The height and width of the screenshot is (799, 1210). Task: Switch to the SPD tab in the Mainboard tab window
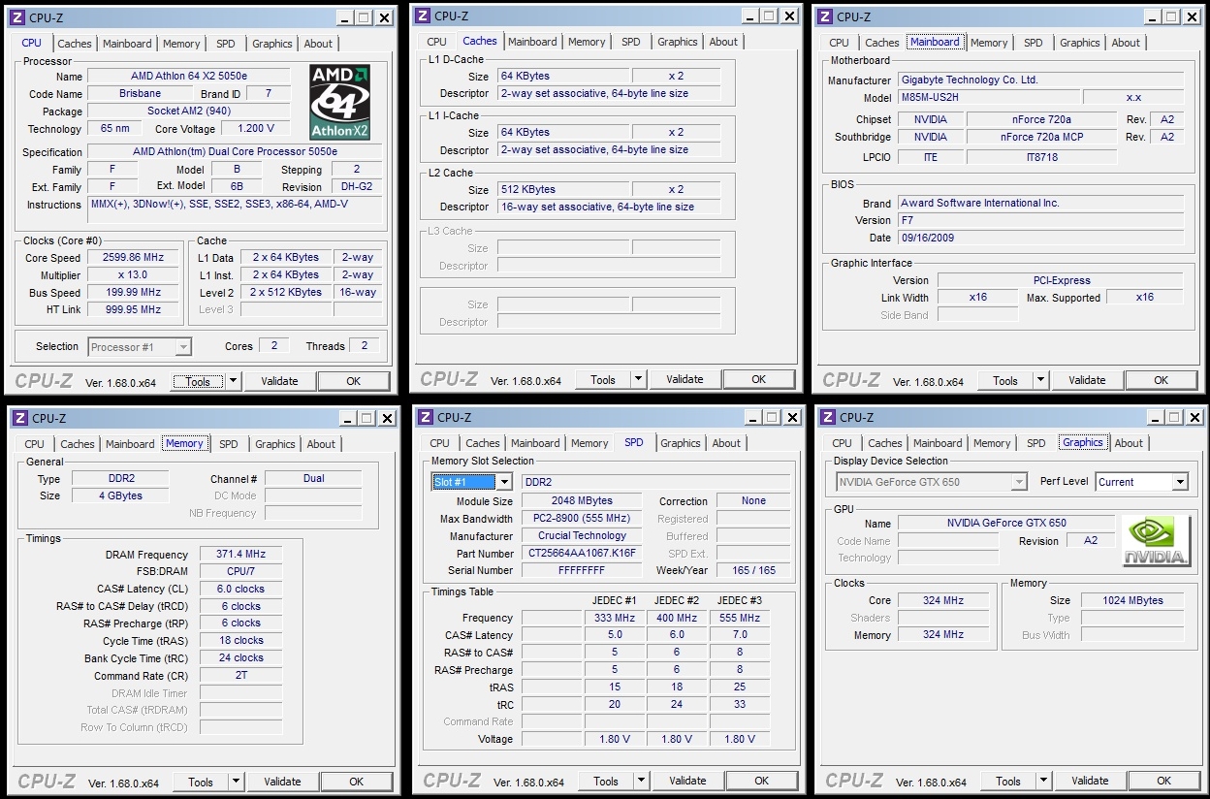[1034, 43]
